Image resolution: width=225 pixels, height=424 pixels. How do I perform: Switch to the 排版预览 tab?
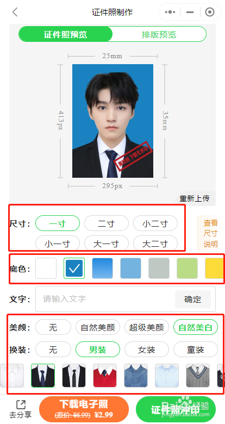pyautogui.click(x=159, y=34)
